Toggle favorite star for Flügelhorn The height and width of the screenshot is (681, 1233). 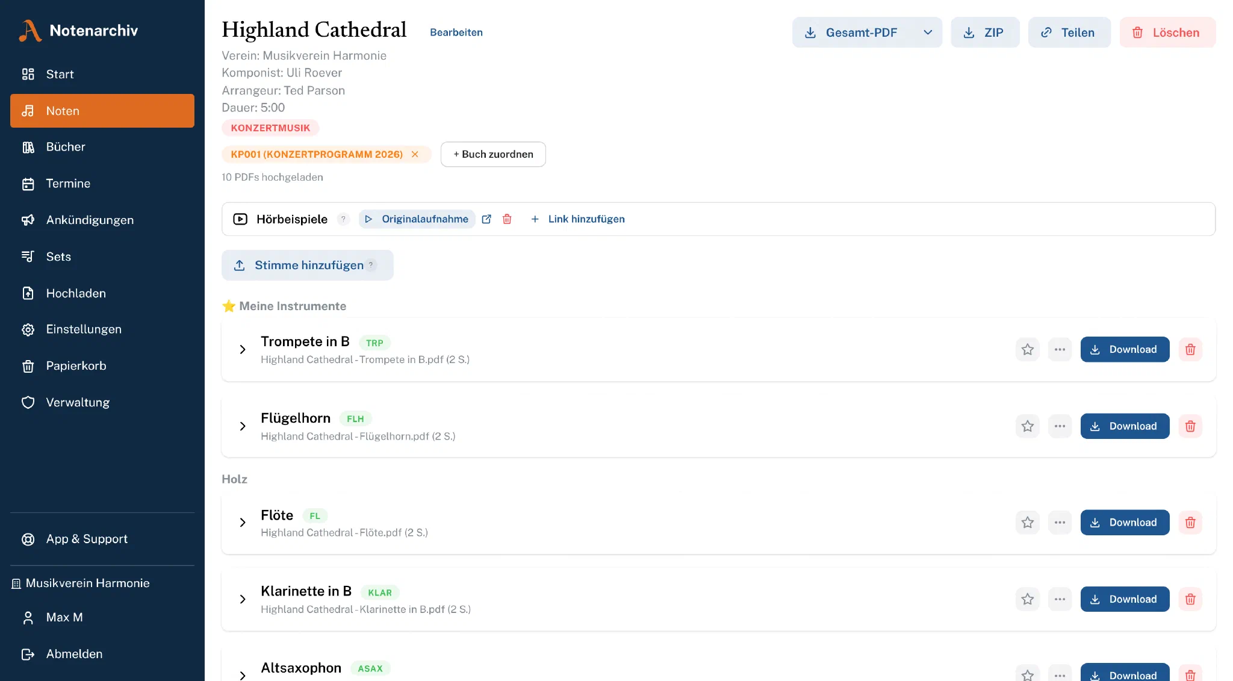(x=1028, y=426)
